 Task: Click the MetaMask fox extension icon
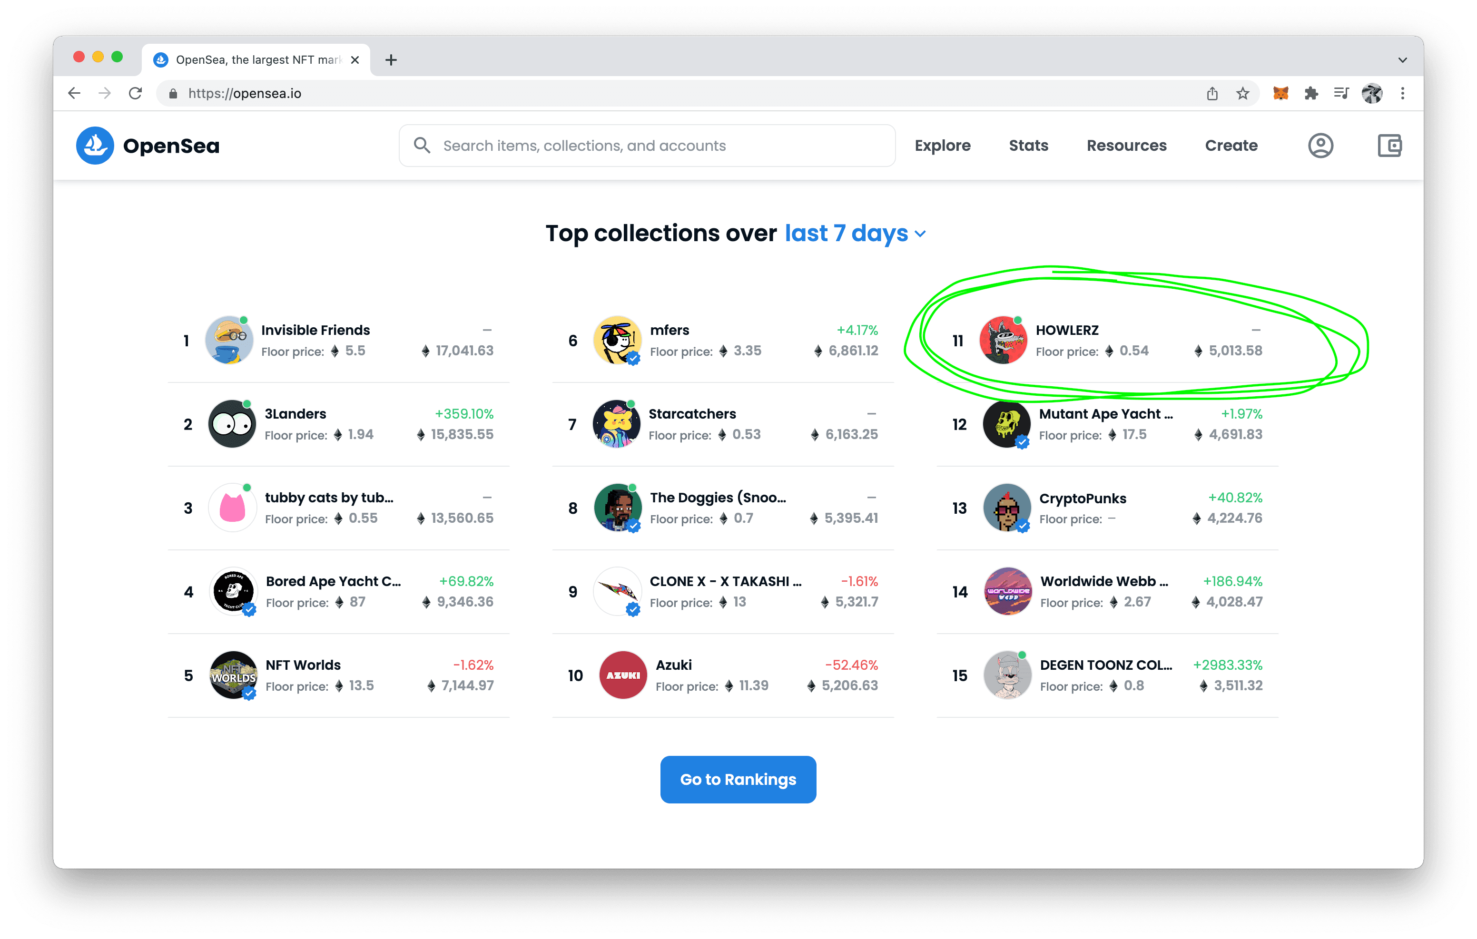point(1281,93)
